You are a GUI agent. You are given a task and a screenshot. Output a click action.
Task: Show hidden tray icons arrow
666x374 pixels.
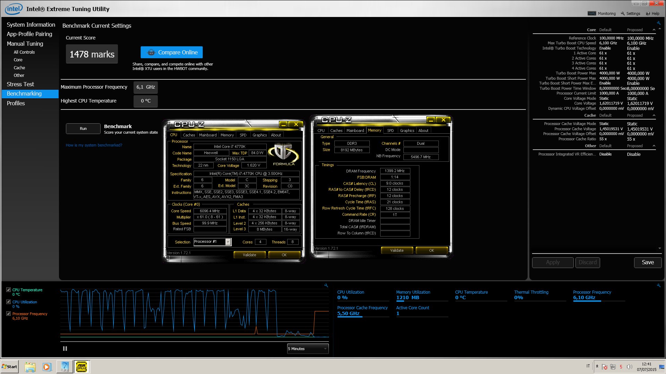coord(597,366)
